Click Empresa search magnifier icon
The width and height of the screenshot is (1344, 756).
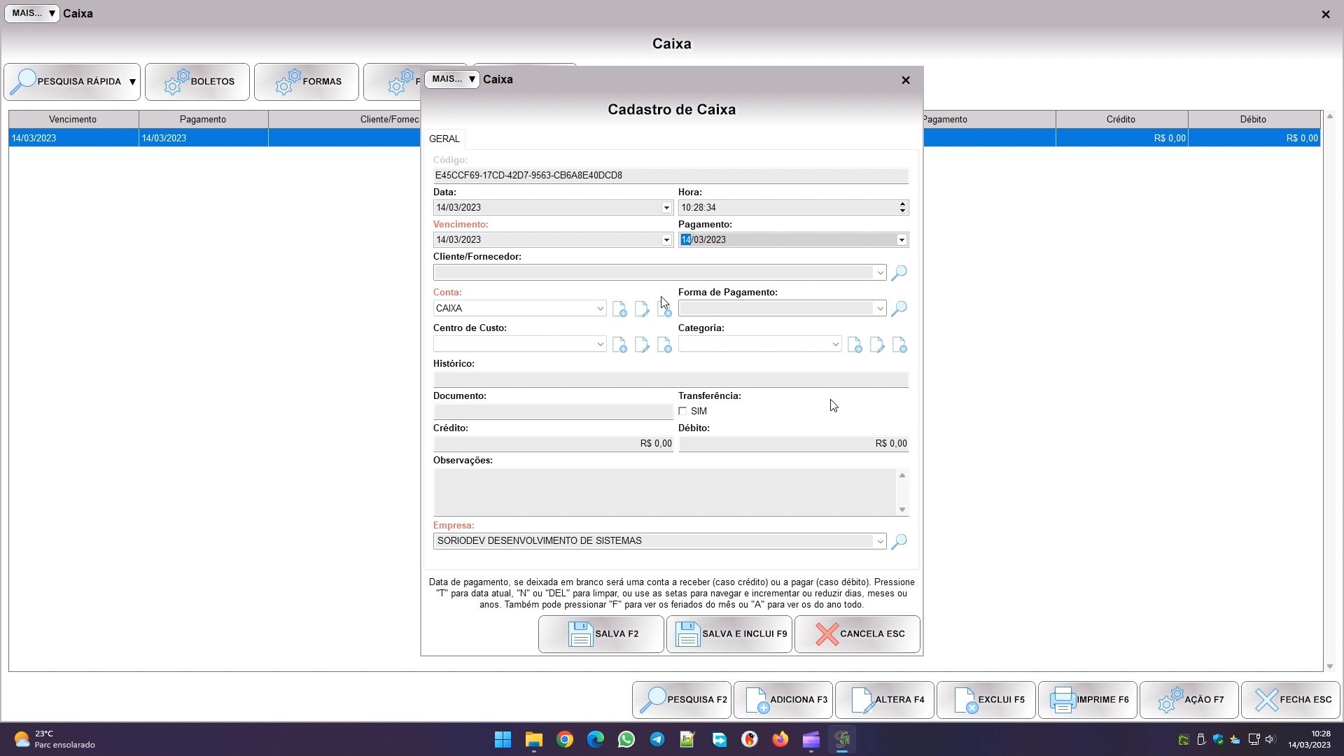(899, 541)
